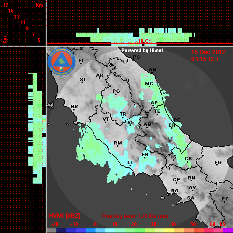Click the Freezing level 1.25 Km label
The height and width of the screenshot is (233, 233).
pyautogui.click(x=135, y=216)
